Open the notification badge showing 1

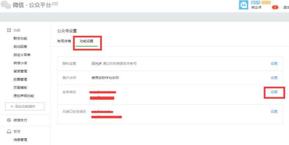pos(275,7)
